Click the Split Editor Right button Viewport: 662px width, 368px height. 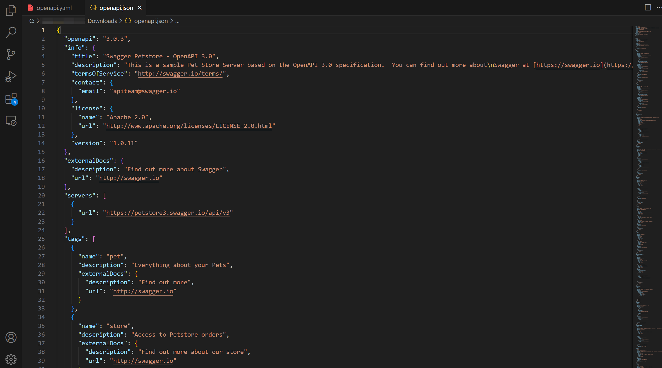(648, 8)
